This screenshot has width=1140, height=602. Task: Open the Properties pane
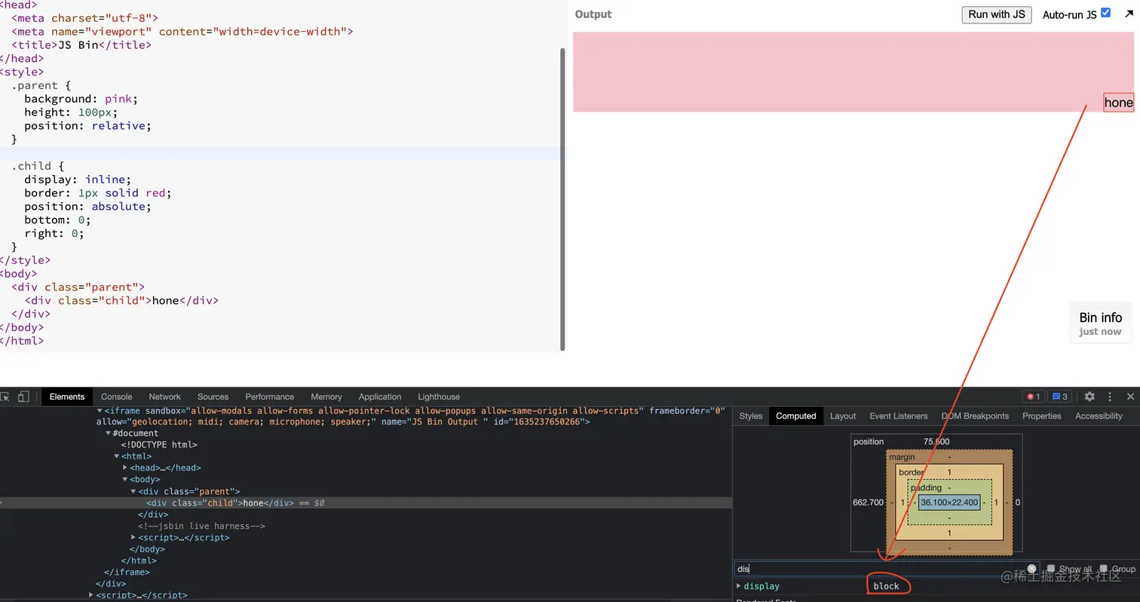coord(1042,416)
